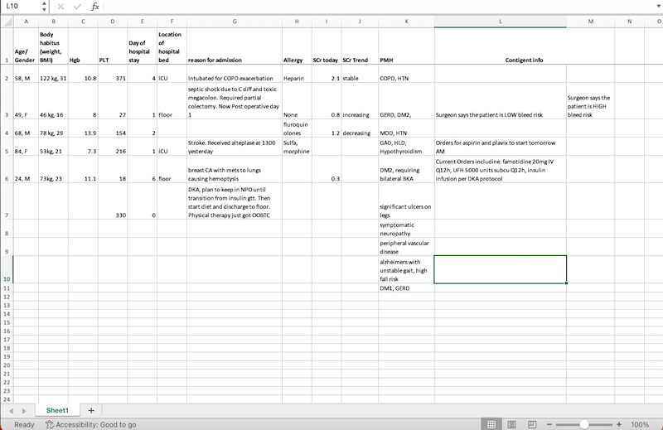Select column L header

[501, 22]
